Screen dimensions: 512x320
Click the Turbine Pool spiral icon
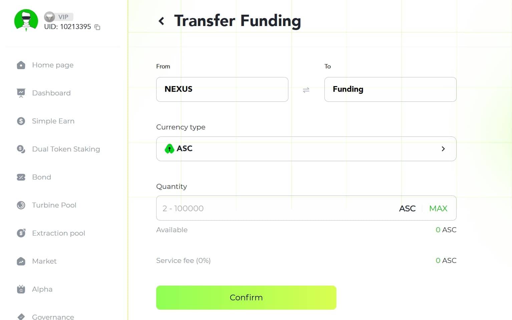[21, 205]
